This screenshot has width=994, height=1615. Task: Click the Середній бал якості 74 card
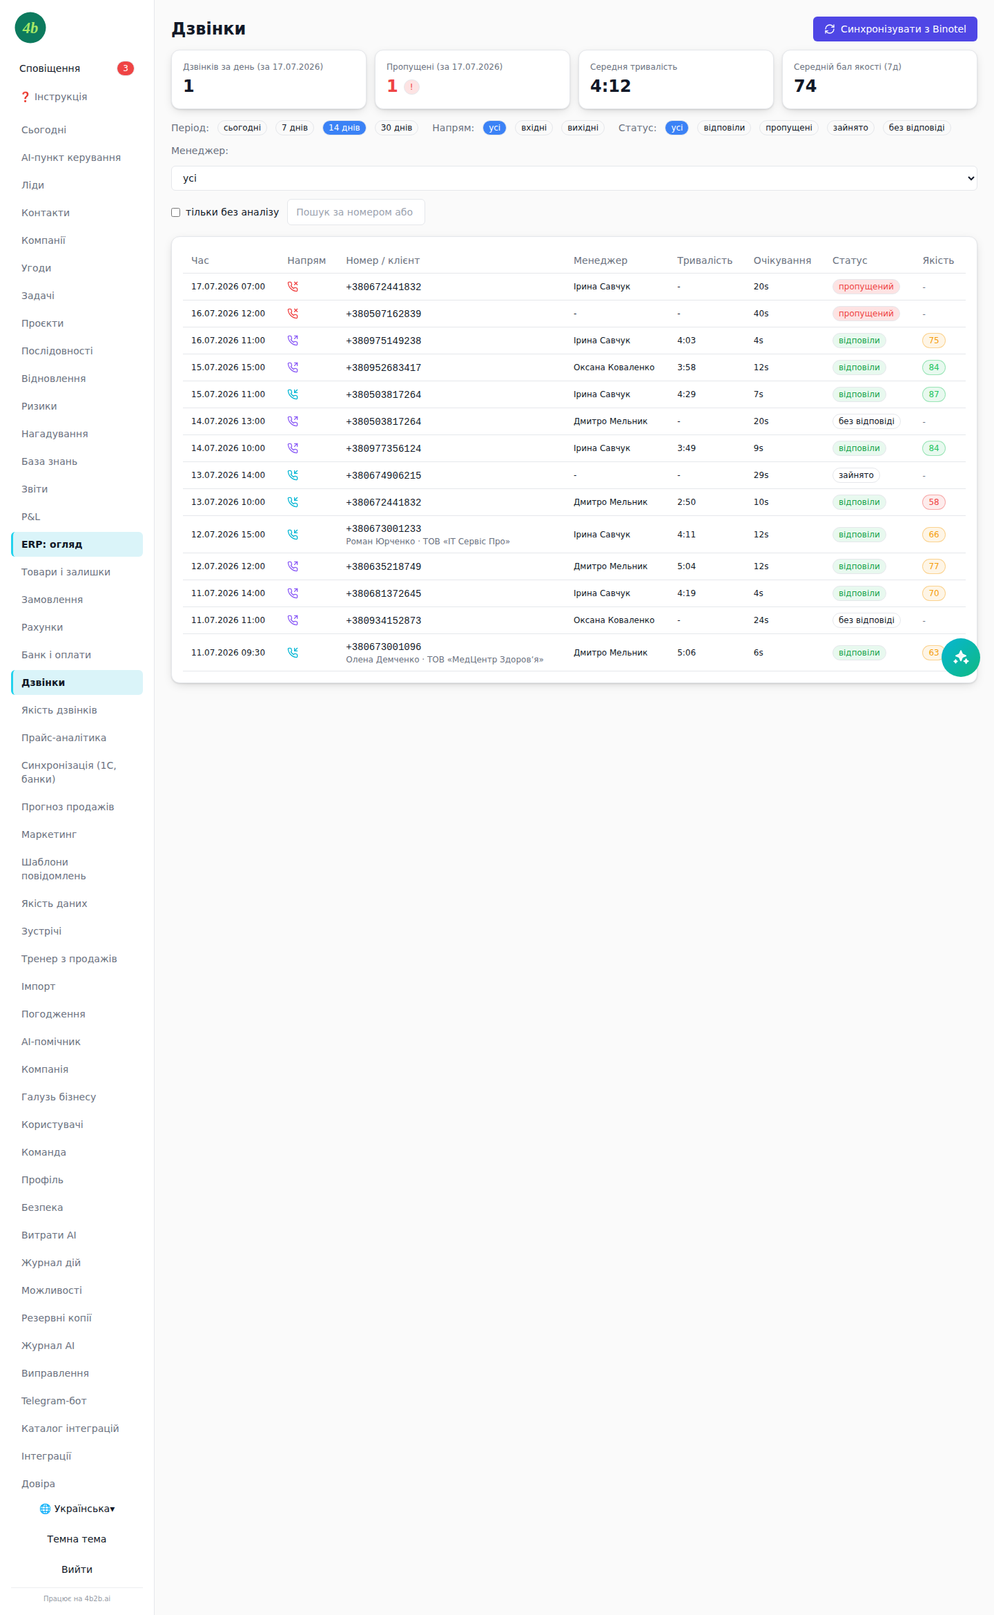coord(879,79)
